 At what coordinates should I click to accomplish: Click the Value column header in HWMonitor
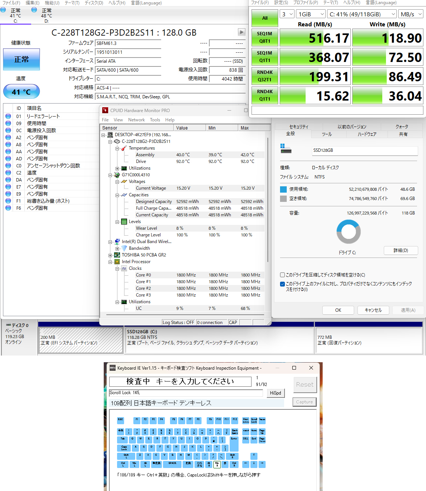click(190, 128)
